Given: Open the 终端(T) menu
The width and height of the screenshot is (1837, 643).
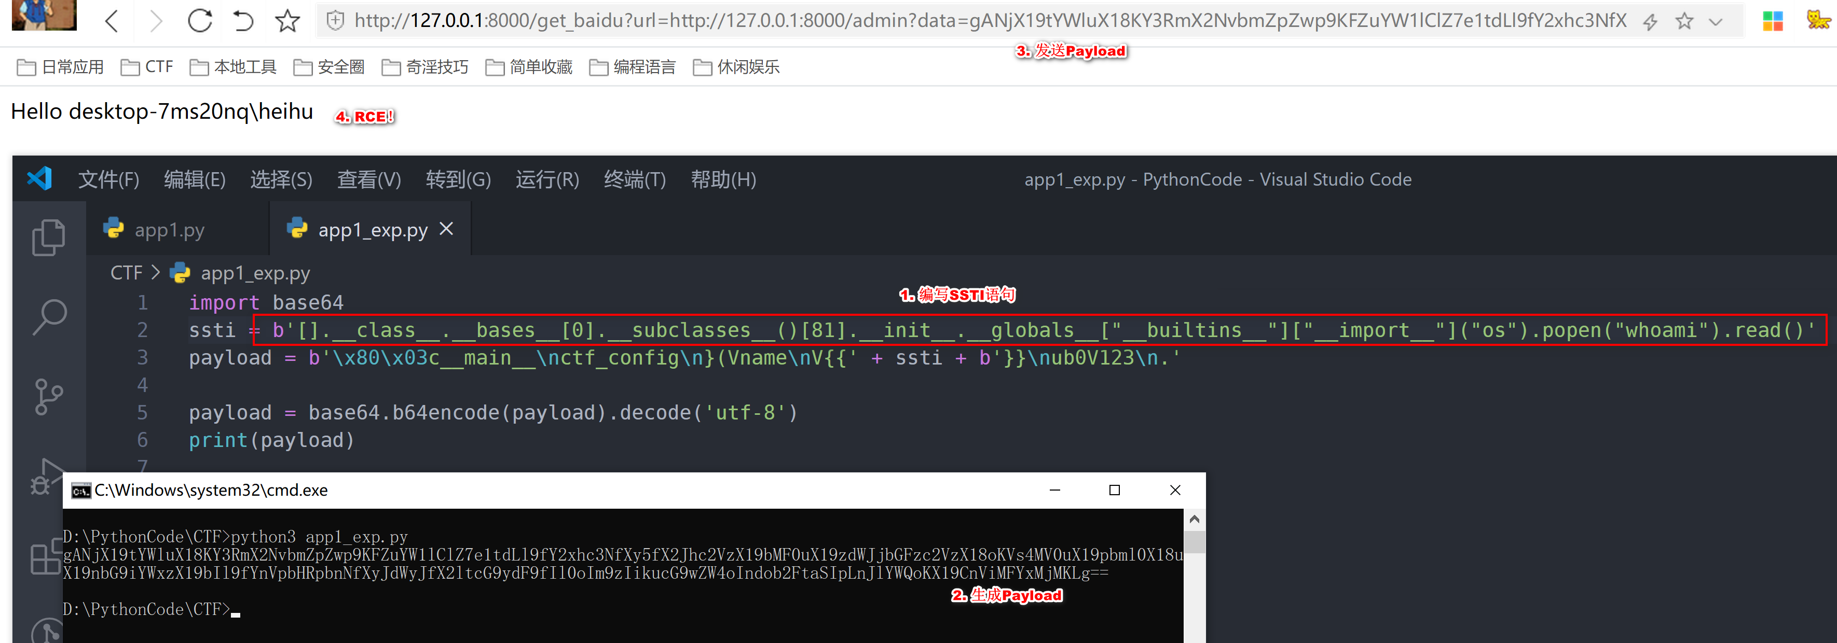Looking at the screenshot, I should (634, 179).
